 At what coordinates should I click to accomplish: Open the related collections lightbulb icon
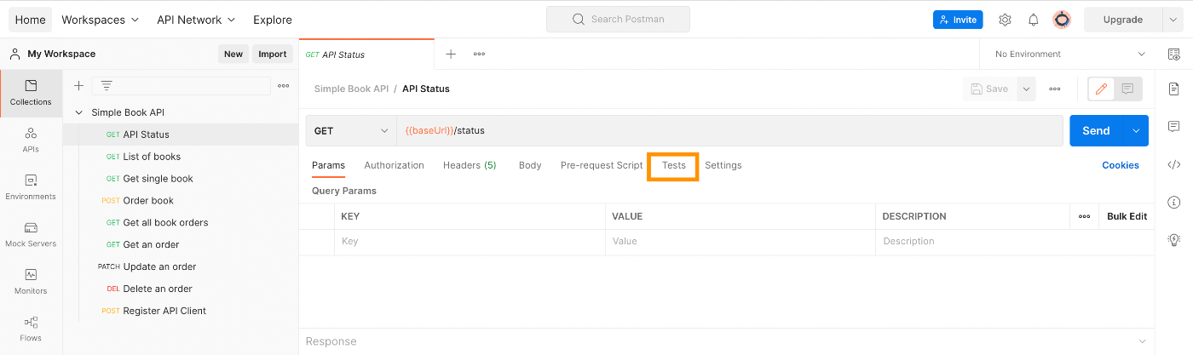pyautogui.click(x=1173, y=239)
